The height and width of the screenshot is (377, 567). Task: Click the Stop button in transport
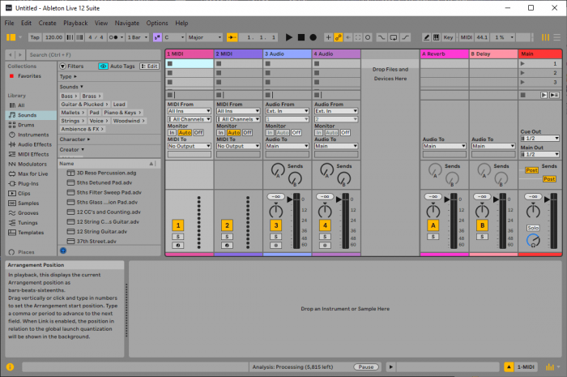point(301,37)
